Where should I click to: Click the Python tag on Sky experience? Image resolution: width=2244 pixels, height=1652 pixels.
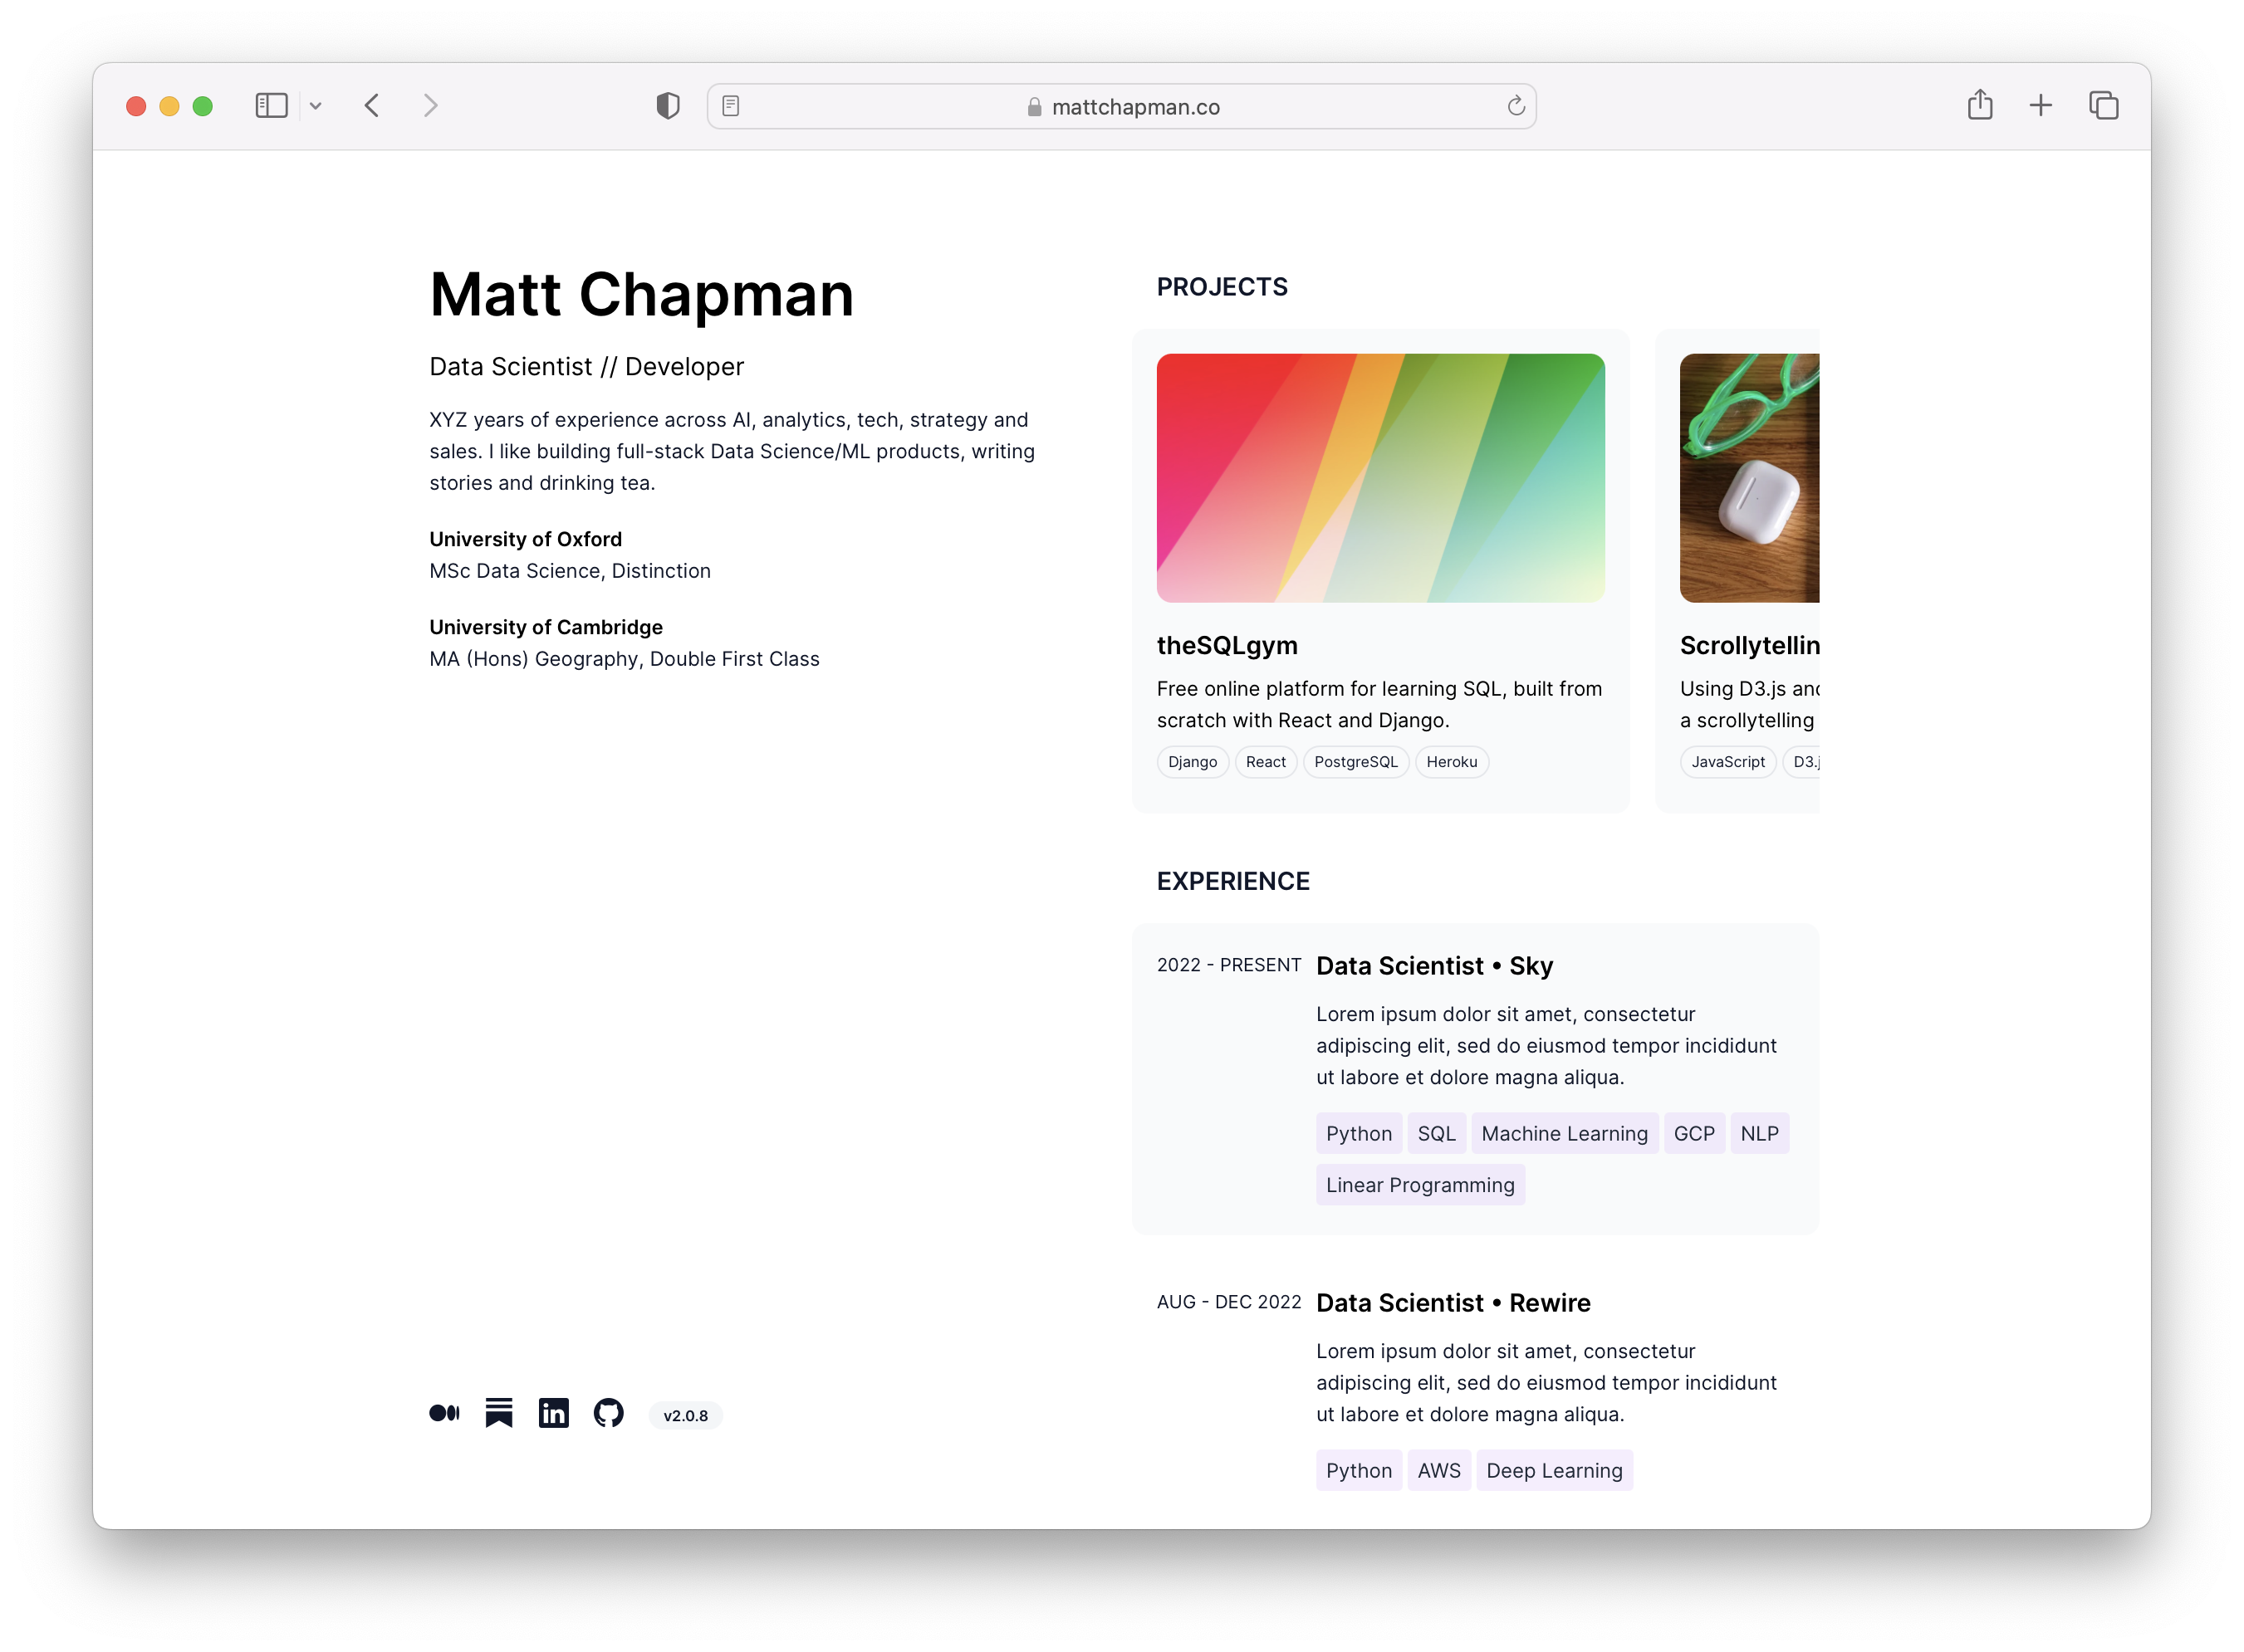(1359, 1133)
